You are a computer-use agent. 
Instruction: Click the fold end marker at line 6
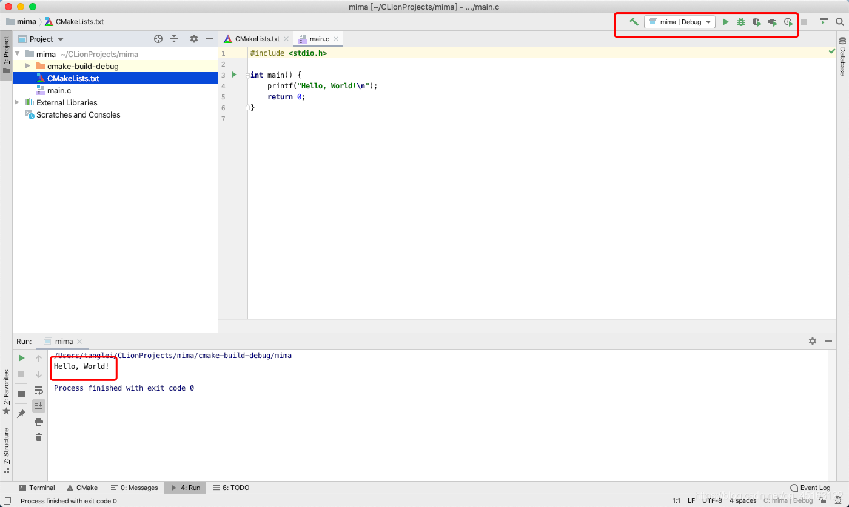tap(247, 107)
